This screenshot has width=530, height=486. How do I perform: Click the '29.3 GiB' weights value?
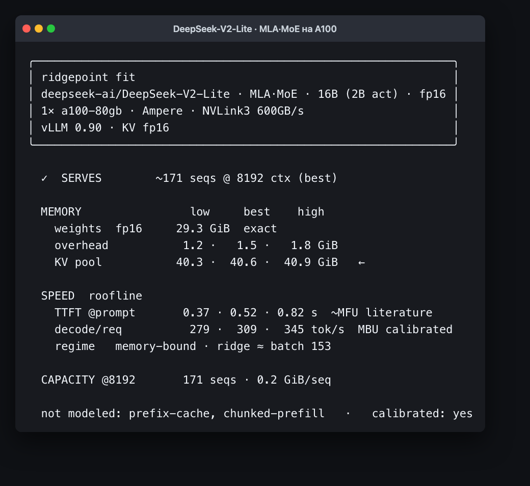(203, 229)
